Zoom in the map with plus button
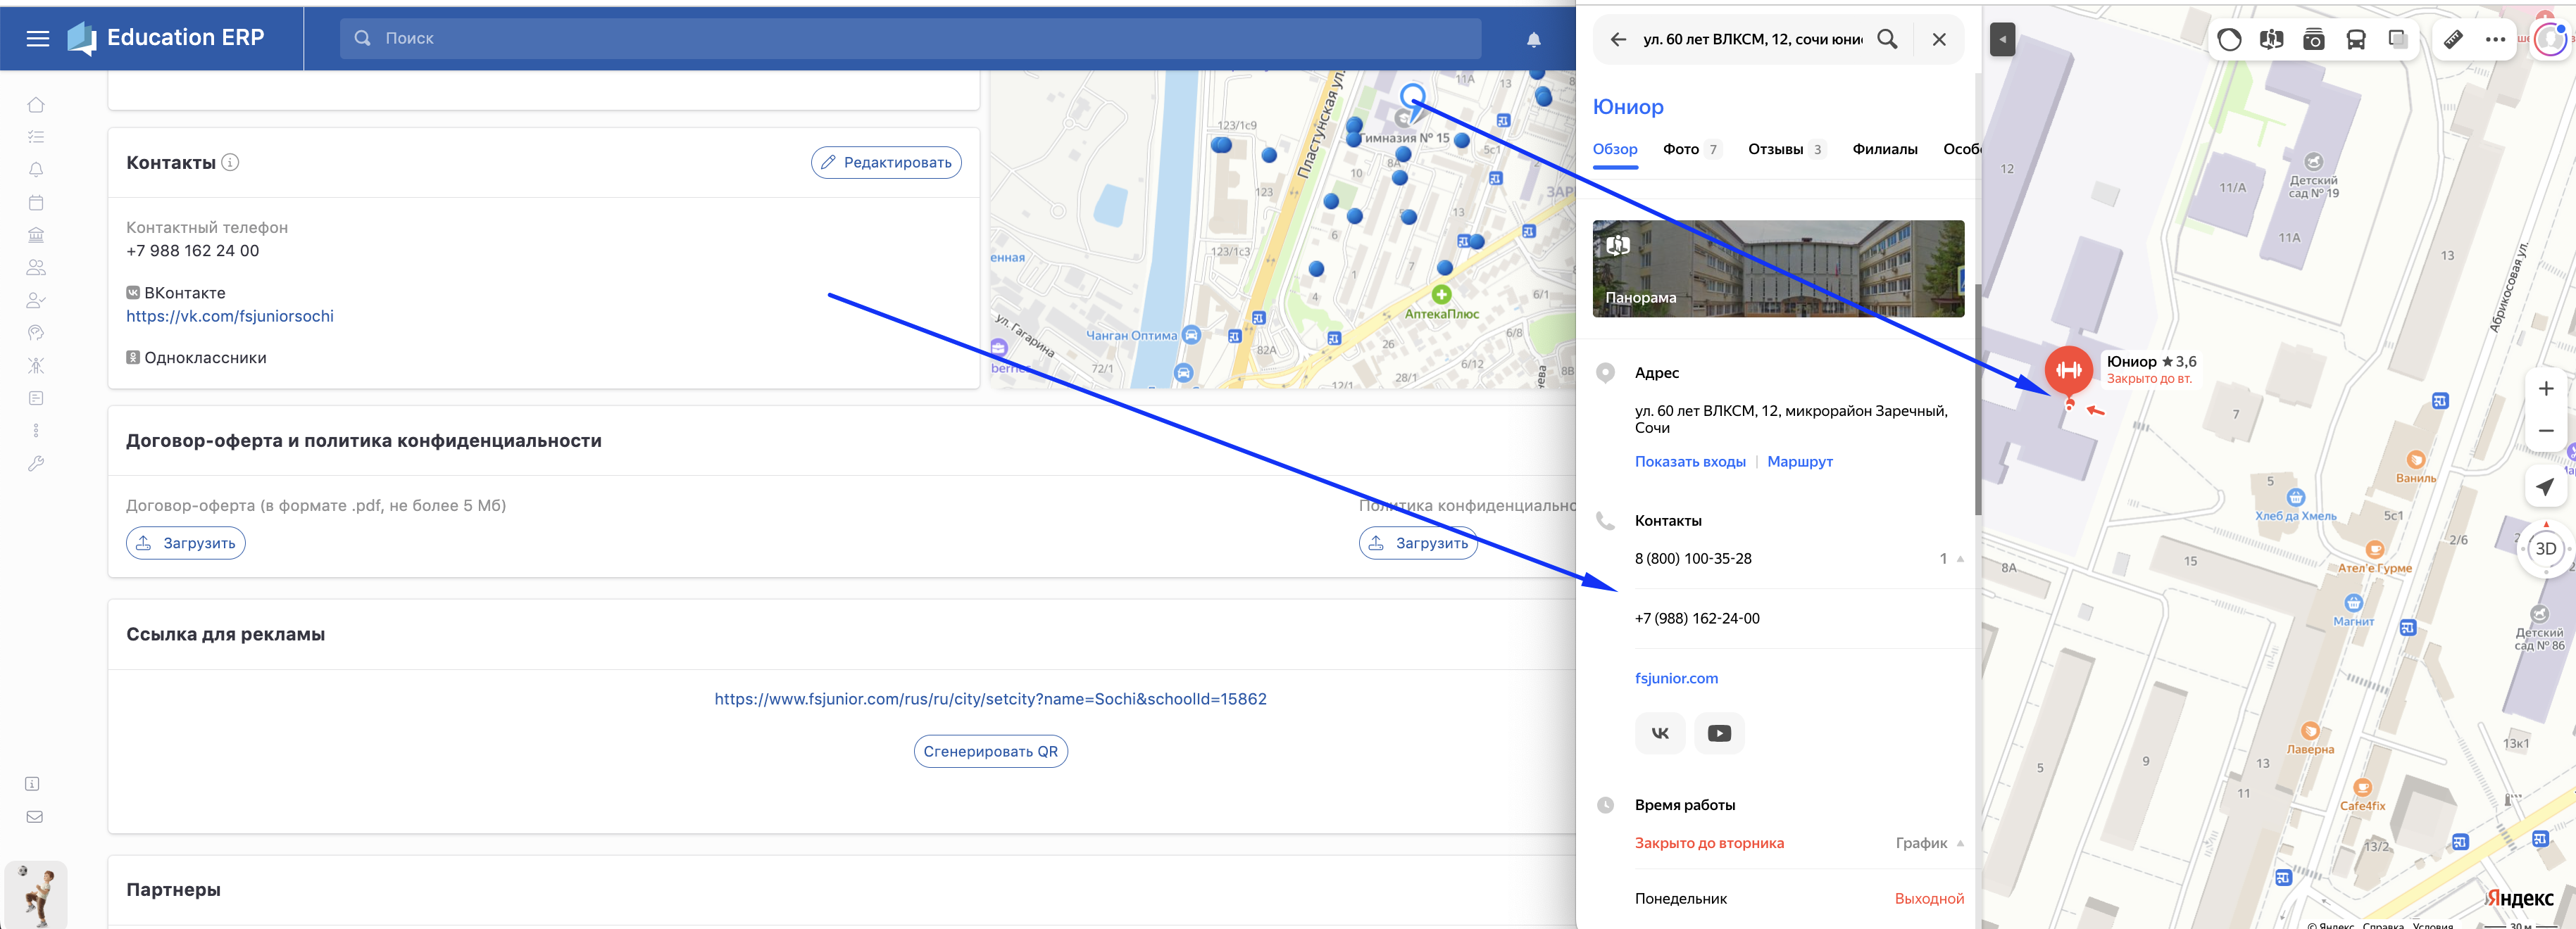This screenshot has height=929, width=2576. [2545, 388]
